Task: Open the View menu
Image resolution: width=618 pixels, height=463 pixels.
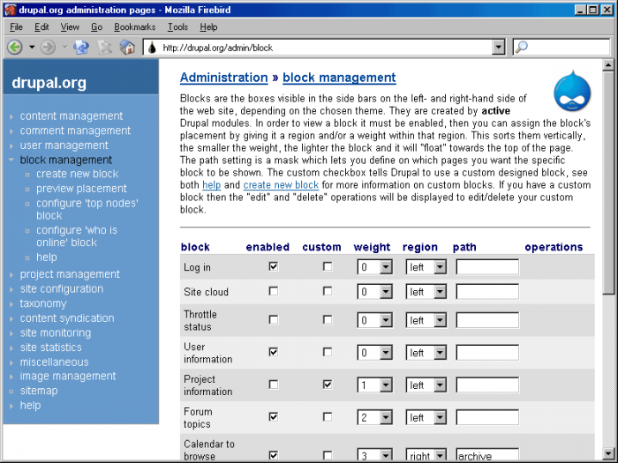Action: point(70,26)
